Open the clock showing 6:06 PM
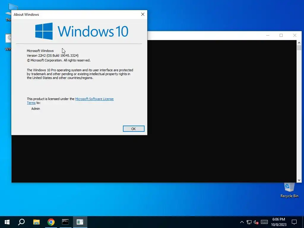The height and width of the screenshot is (228, 304). coord(278,222)
